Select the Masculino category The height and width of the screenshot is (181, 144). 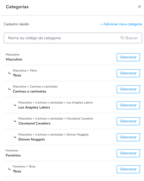click(x=128, y=57)
